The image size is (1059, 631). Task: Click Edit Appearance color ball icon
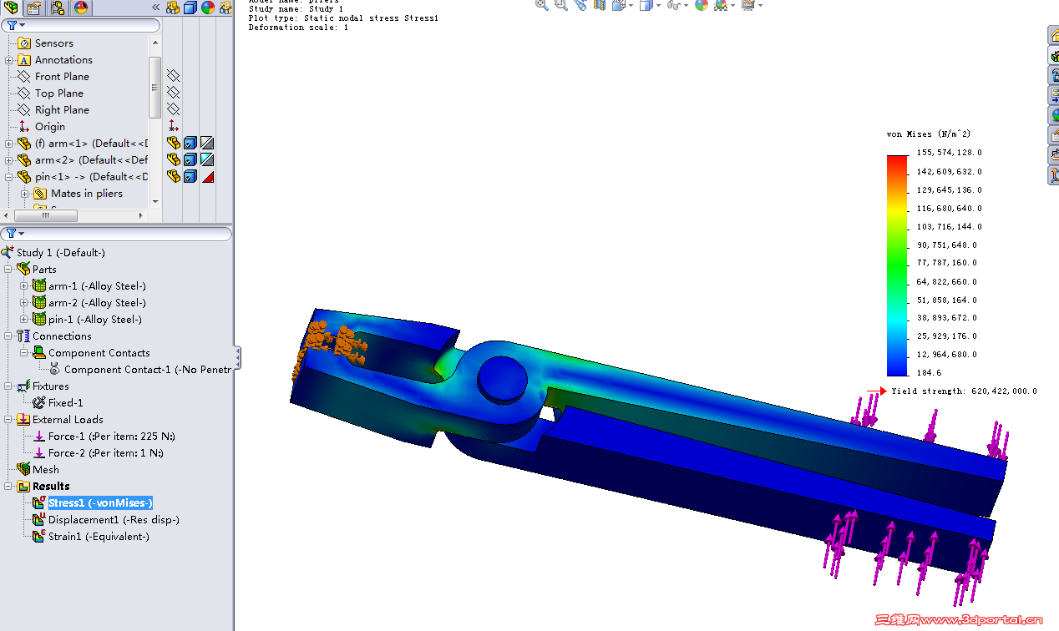(702, 4)
